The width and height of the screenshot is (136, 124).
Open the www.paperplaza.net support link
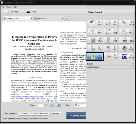[x=27, y=97]
